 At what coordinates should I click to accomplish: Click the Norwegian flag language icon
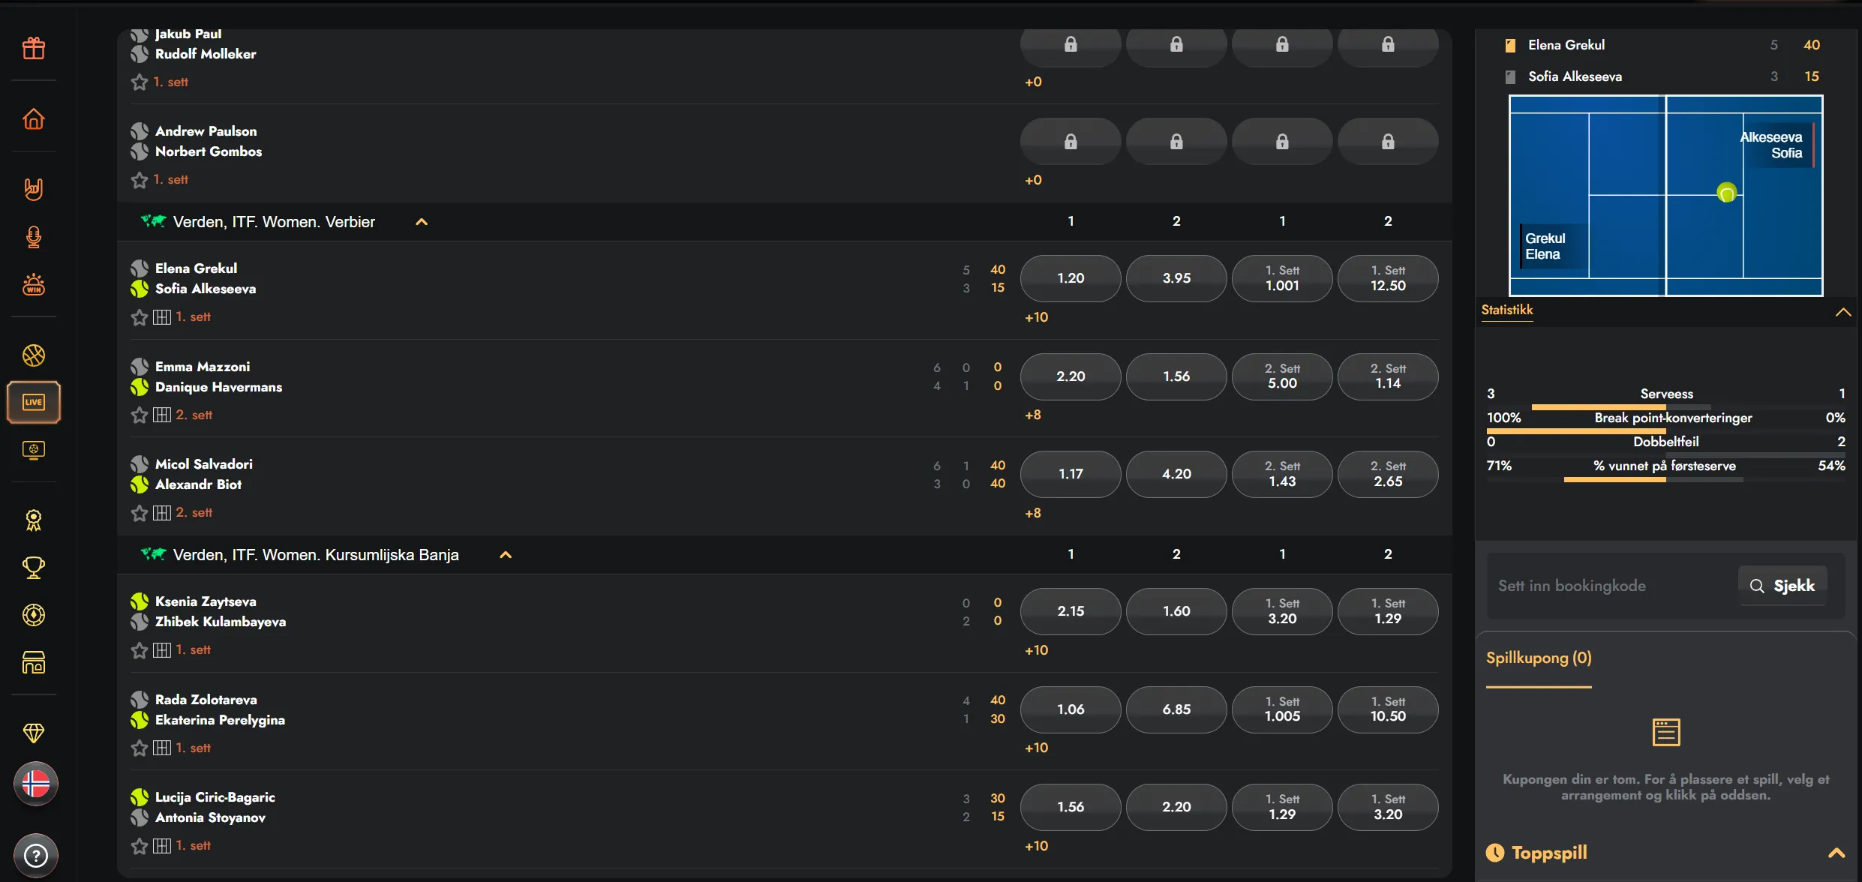[x=35, y=784]
